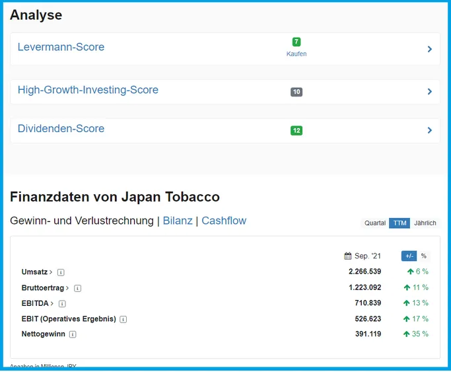The height and width of the screenshot is (372, 451).
Task: Switch to the Bilanz view
Action: point(178,221)
